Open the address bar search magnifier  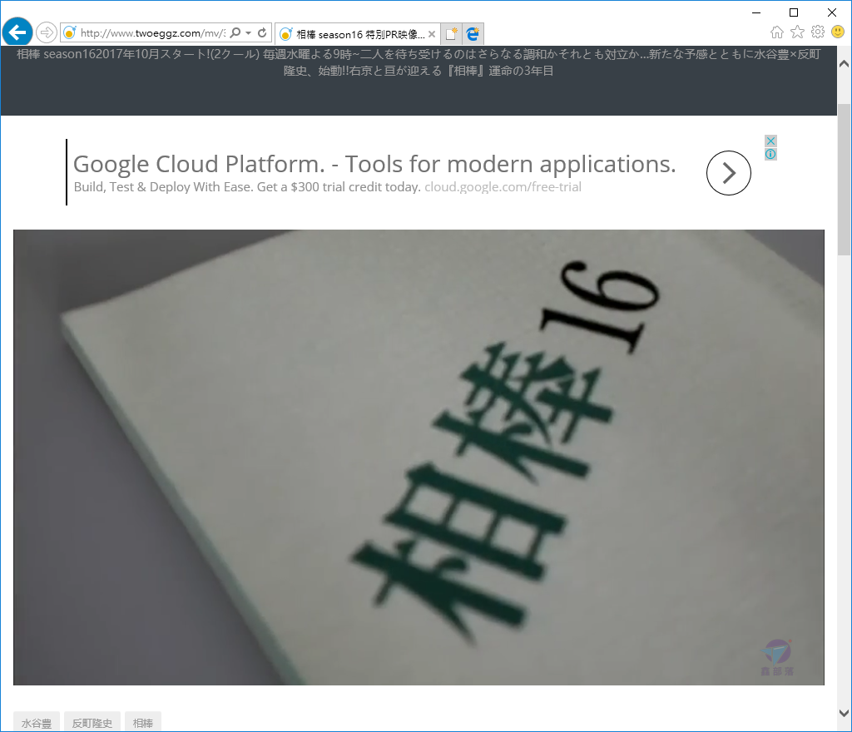[235, 32]
